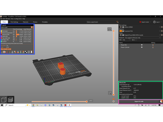Toggle Center of gravity icon in legend
Image resolution: width=163 pixels, height=122 pixels.
[26, 52]
